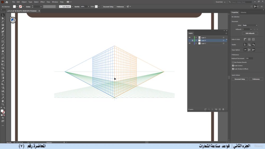This screenshot has height=149, width=265.
Task: Expand Layer 1 contents arrow
Action: coord(196,43)
